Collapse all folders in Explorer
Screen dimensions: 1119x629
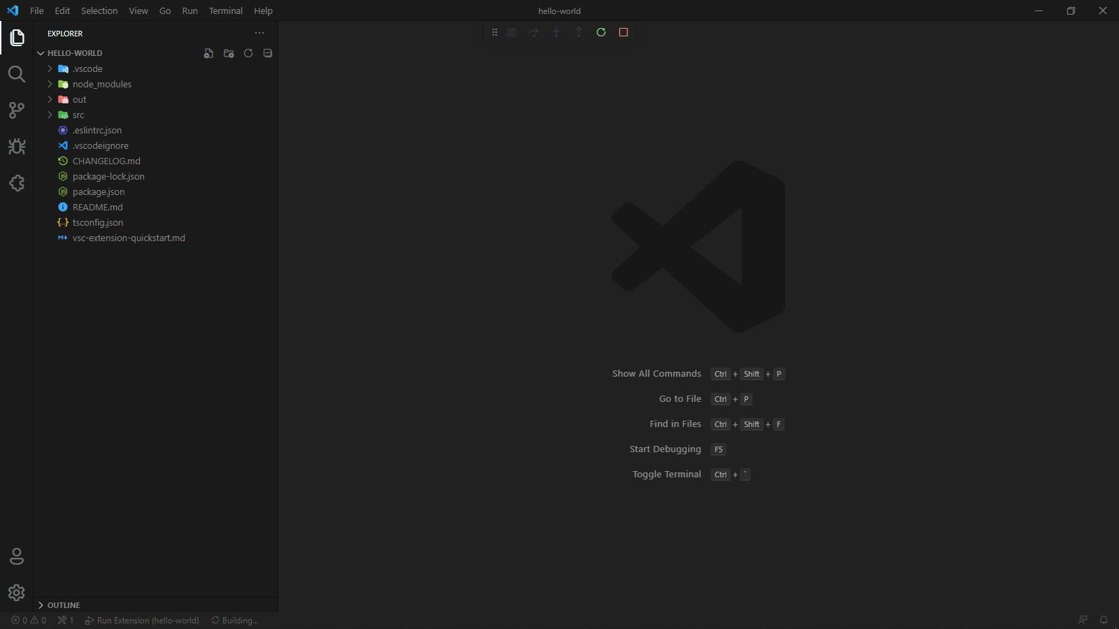click(268, 53)
